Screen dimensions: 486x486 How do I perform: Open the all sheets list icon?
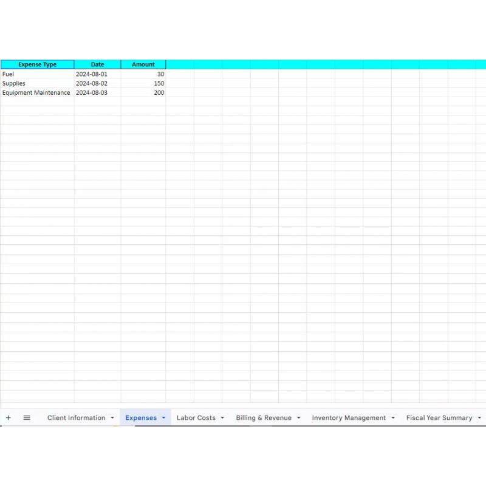point(27,418)
